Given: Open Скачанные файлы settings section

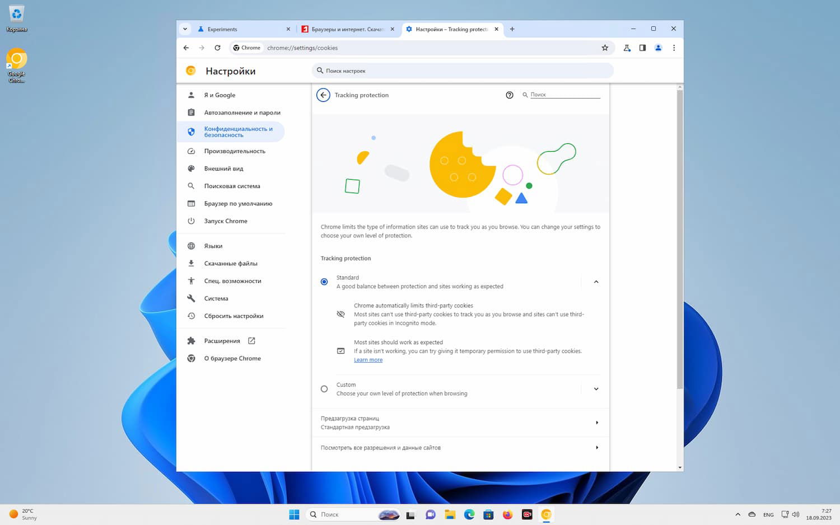Looking at the screenshot, I should (x=231, y=264).
